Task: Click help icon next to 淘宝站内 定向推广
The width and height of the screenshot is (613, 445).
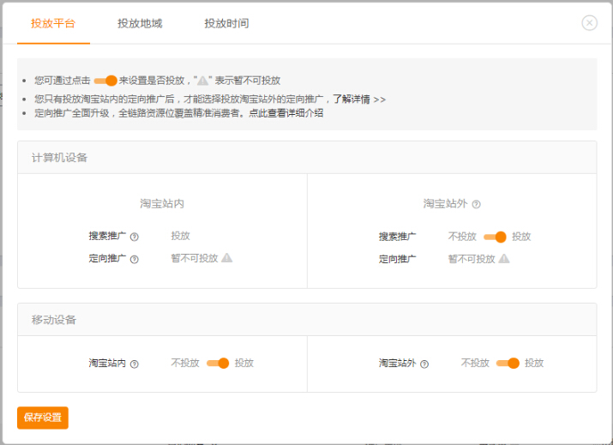Action: [x=135, y=259]
